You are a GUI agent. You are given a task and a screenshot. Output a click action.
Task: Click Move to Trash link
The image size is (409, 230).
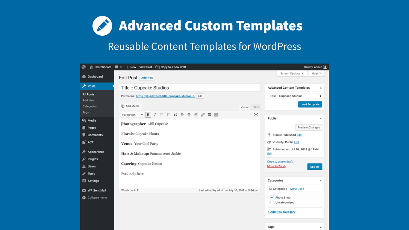[x=276, y=166]
